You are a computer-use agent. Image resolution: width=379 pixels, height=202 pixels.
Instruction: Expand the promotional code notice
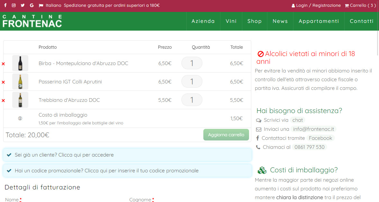127,170
